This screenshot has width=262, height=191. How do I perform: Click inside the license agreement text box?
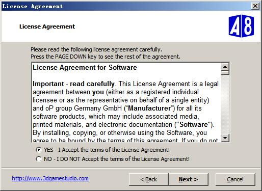click(126, 102)
